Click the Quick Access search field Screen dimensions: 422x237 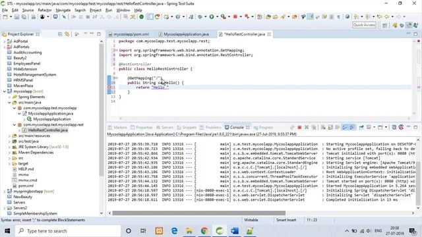pos(364,25)
